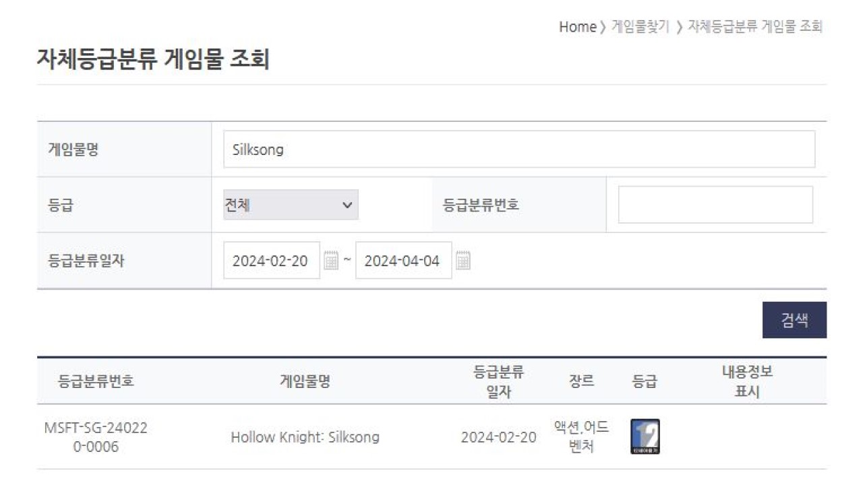Open the Hollow Knight: Silksong result entry
863x485 pixels.
pyautogui.click(x=305, y=437)
